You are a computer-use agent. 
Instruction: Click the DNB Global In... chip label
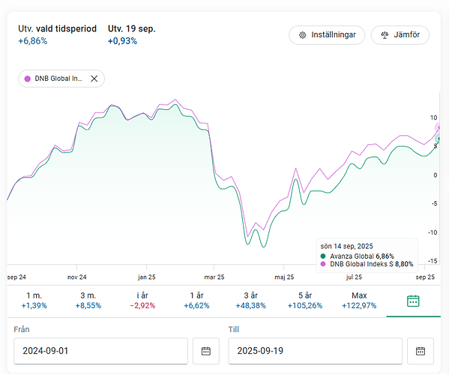point(58,79)
